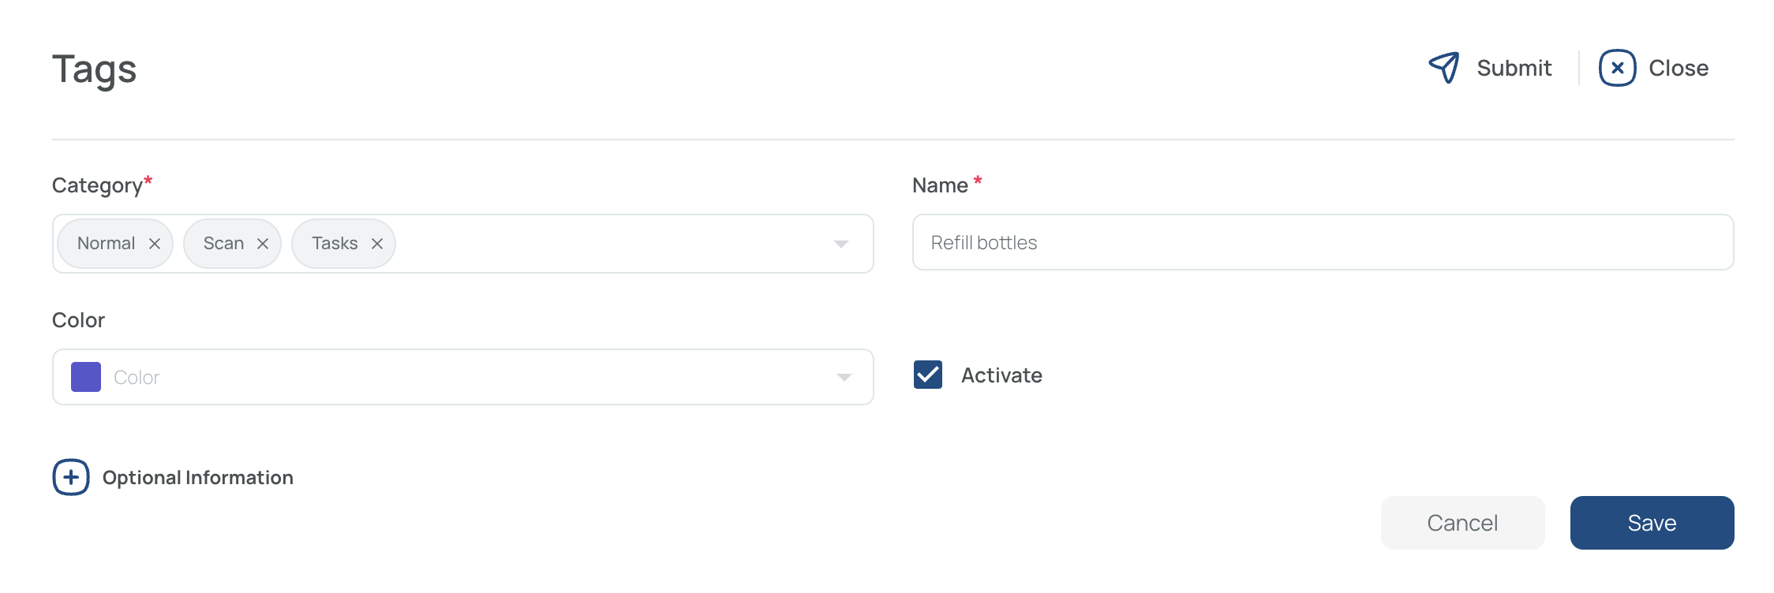Click the purple color swatch
Screen dimensions: 1774x593
(86, 377)
